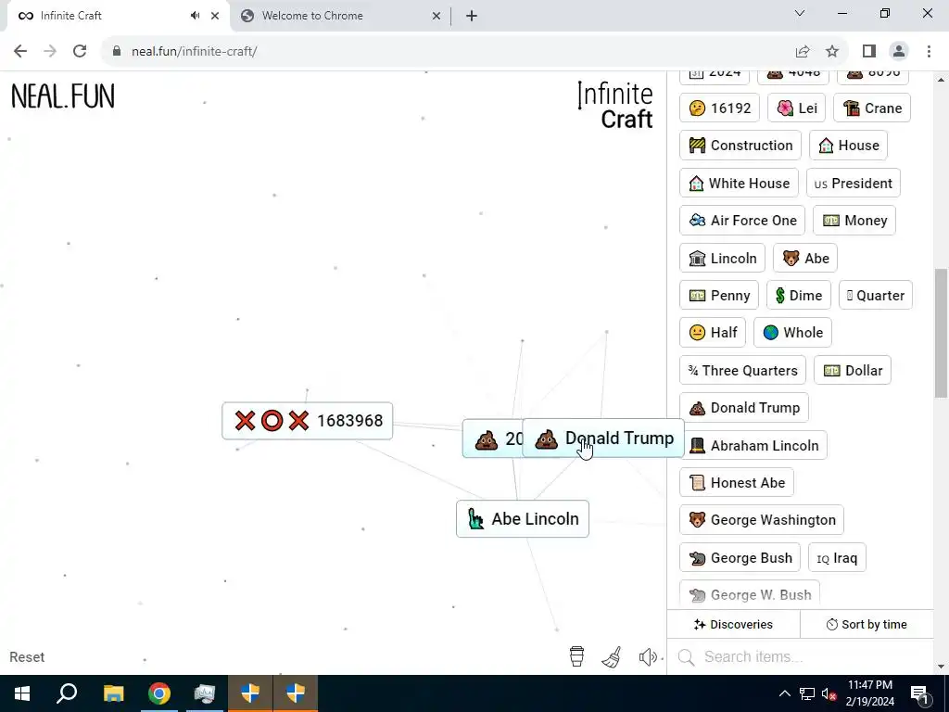Choose the Dime element
Viewport: 949px width, 712px height.
[799, 296]
